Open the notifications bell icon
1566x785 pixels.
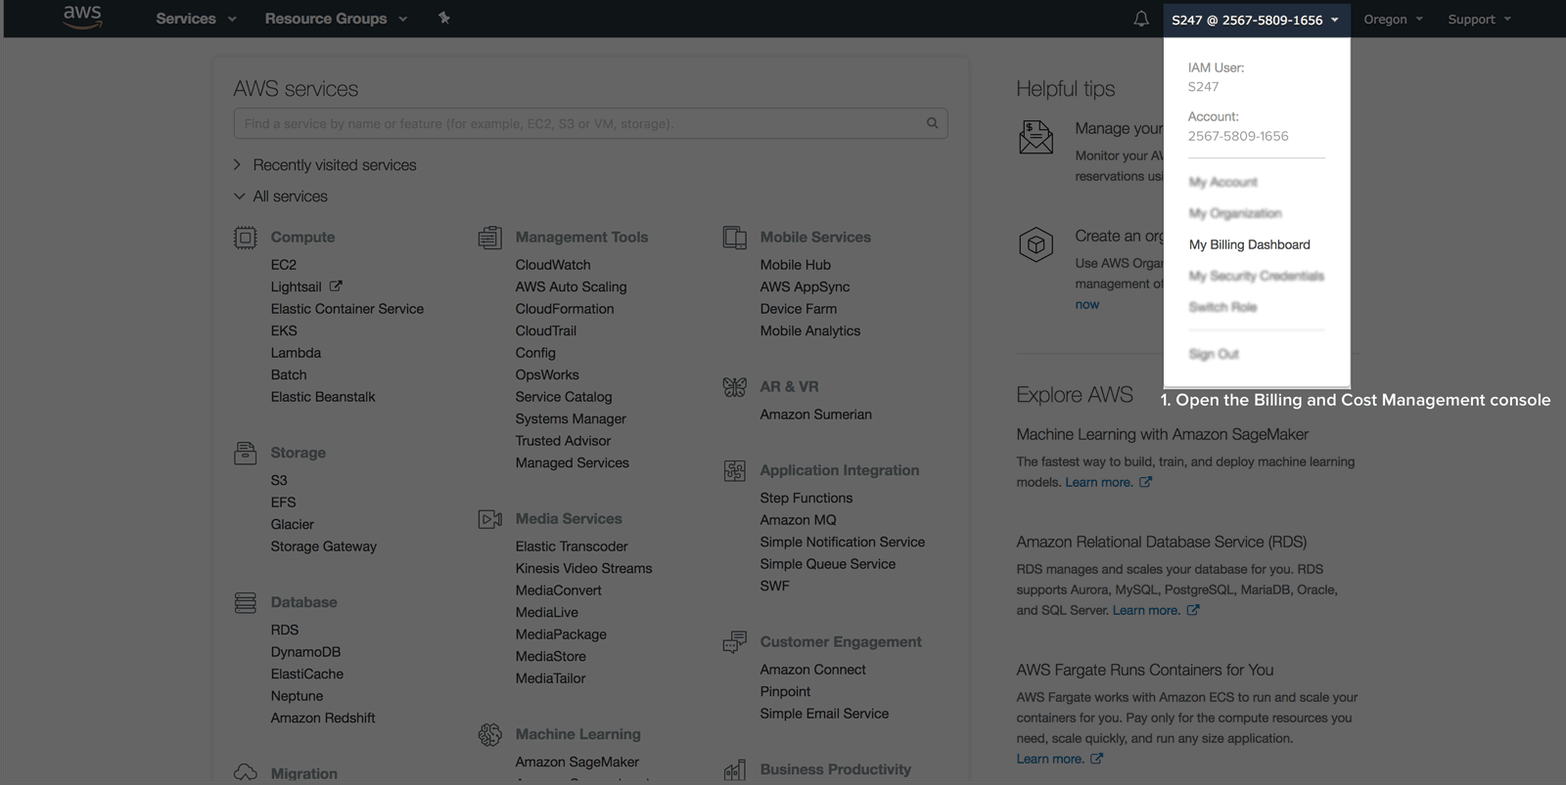1141,19
